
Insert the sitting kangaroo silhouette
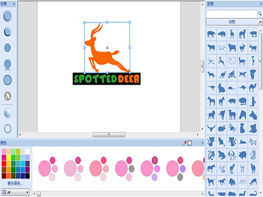coord(221,75)
